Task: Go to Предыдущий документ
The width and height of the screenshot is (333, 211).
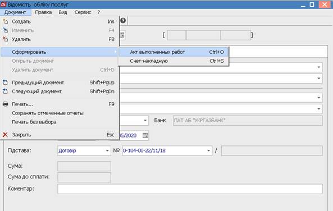Action: [x=60, y=82]
